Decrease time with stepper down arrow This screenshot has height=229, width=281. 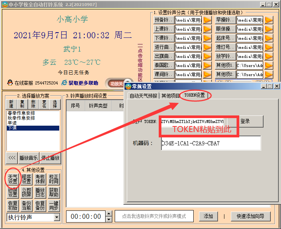109,219
